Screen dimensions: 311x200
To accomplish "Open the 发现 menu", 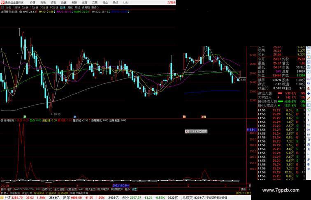I will pos(84,2).
